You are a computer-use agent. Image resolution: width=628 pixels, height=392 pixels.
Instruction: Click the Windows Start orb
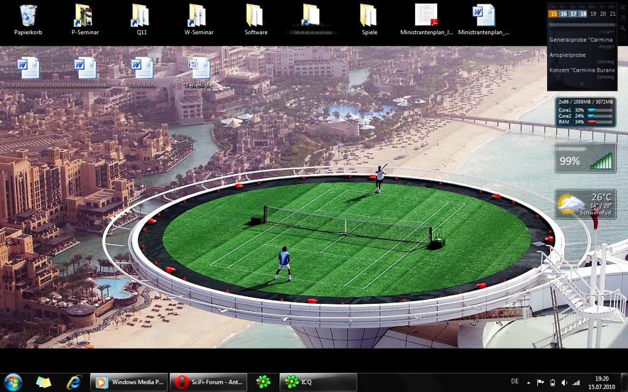[x=13, y=382]
